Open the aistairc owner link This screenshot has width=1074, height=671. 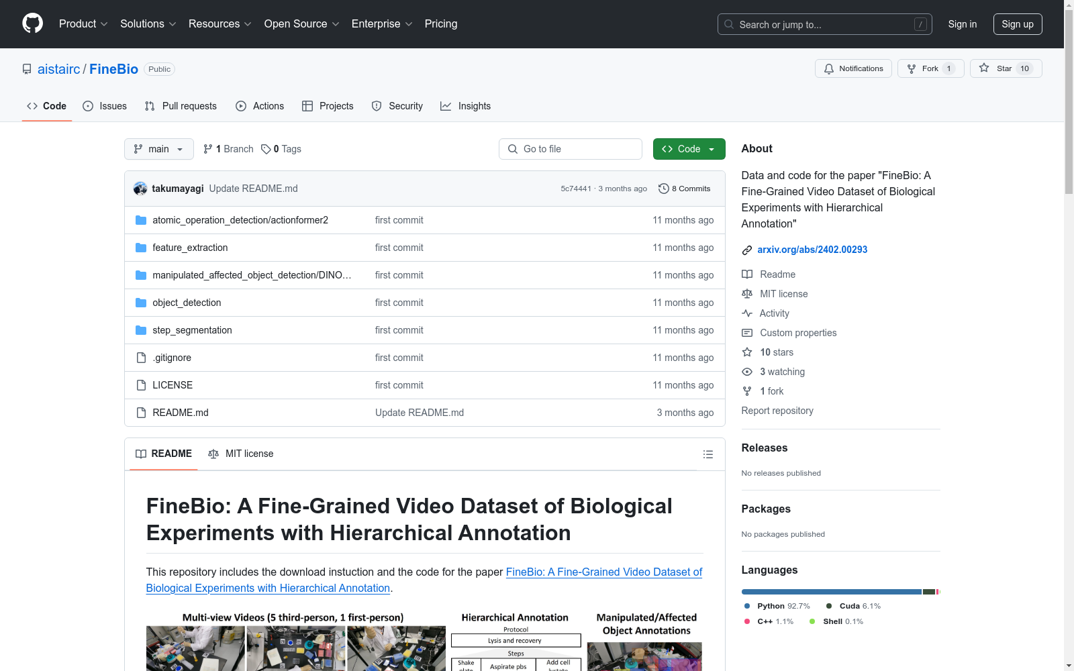tap(59, 69)
